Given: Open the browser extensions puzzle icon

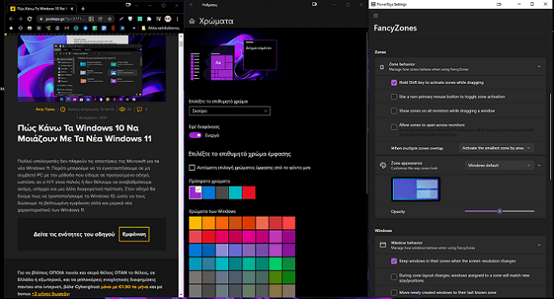Looking at the screenshot, I should point(149,19).
